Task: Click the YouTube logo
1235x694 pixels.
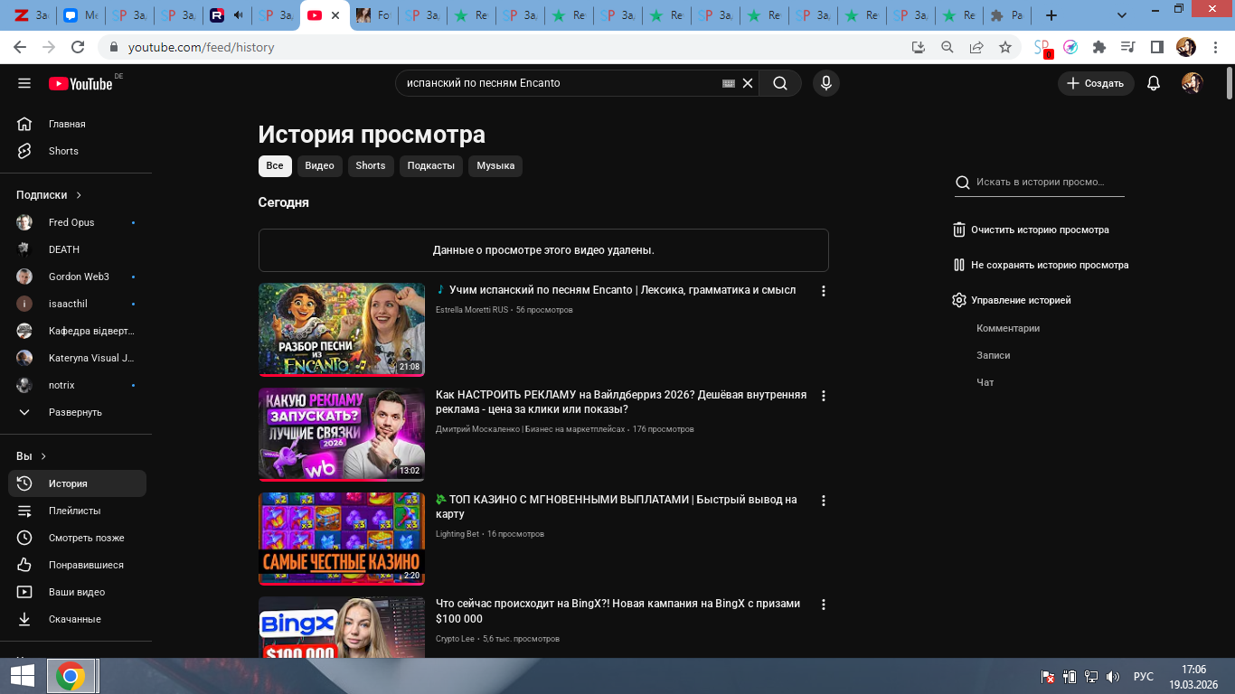Action: tap(80, 83)
